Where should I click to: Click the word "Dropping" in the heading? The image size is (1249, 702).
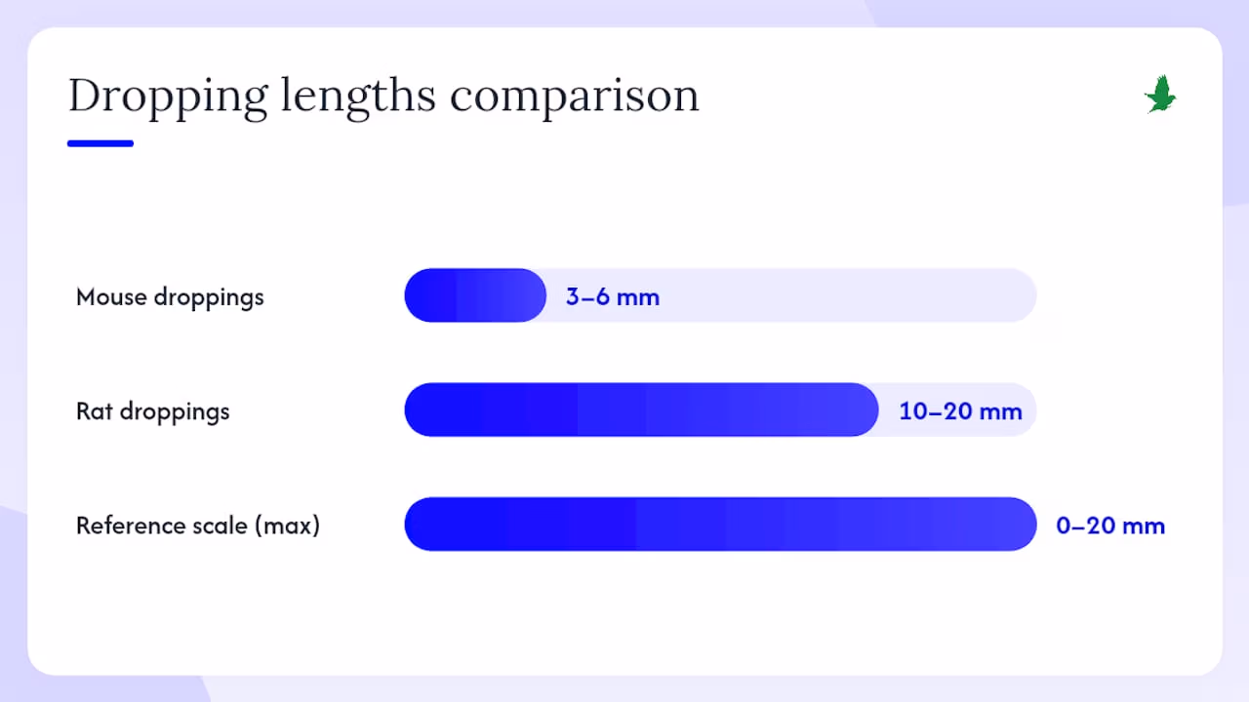168,97
